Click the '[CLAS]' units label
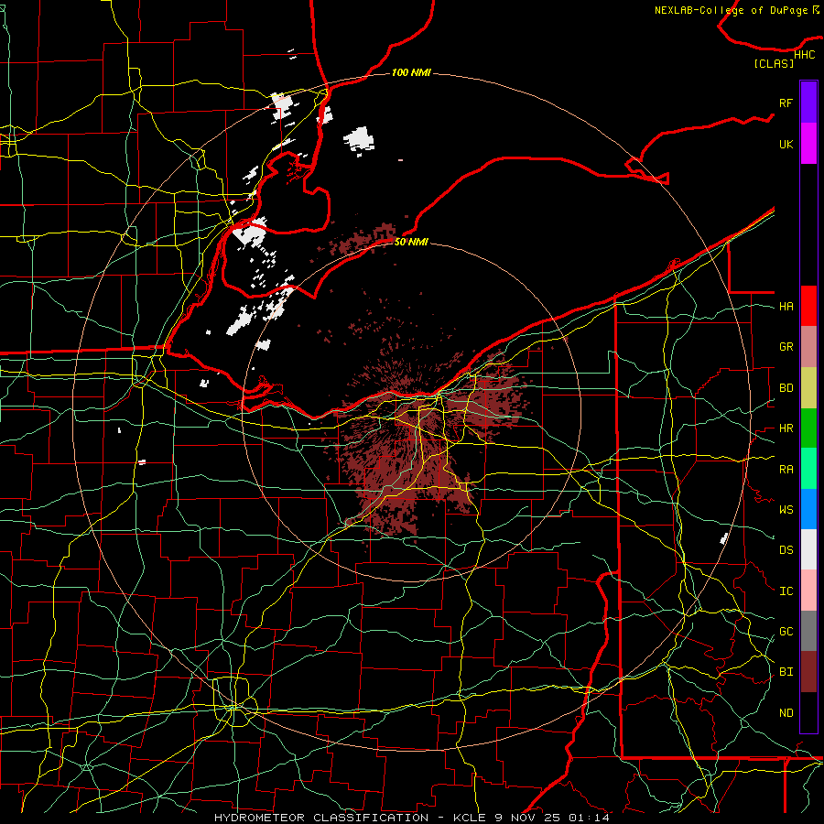The width and height of the screenshot is (824, 824). pyautogui.click(x=774, y=63)
